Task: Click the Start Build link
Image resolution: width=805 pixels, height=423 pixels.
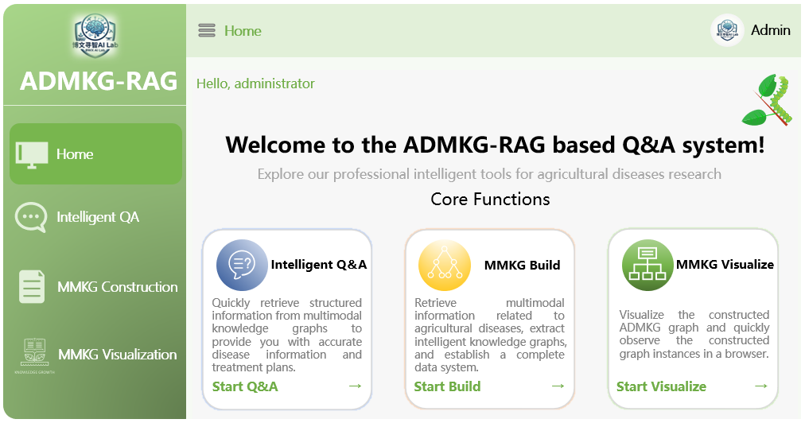Action: [x=447, y=386]
